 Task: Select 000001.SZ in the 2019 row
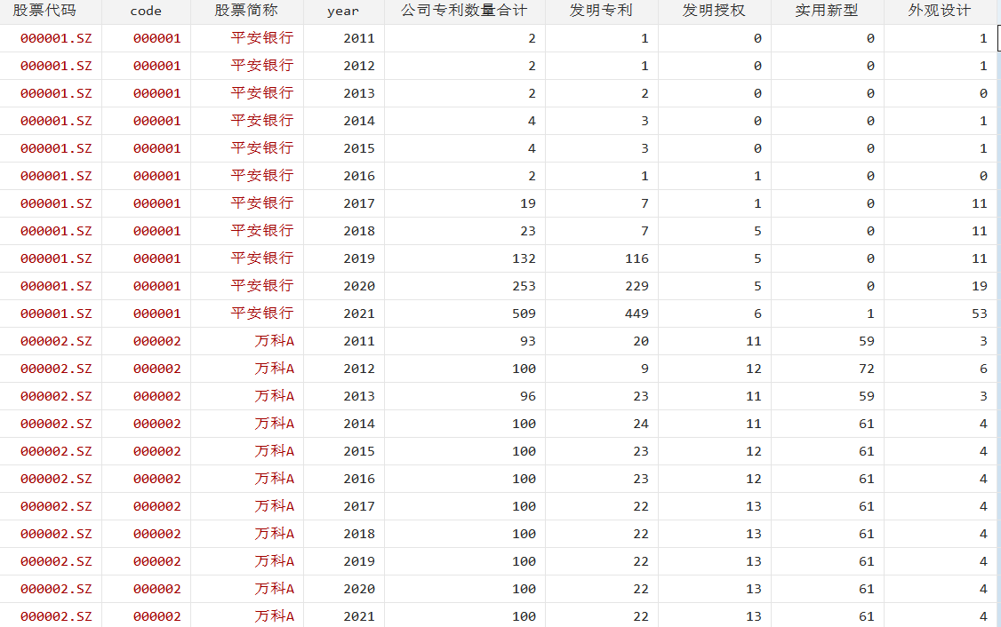coord(56,258)
